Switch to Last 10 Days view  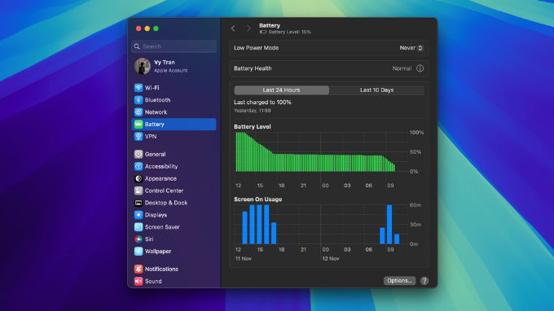[376, 90]
